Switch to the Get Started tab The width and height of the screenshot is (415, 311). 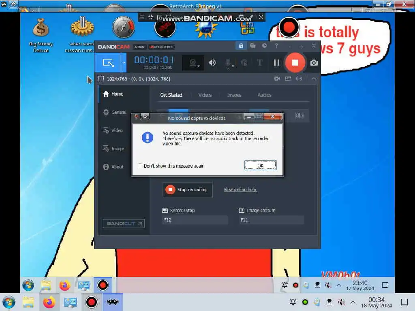[171, 95]
